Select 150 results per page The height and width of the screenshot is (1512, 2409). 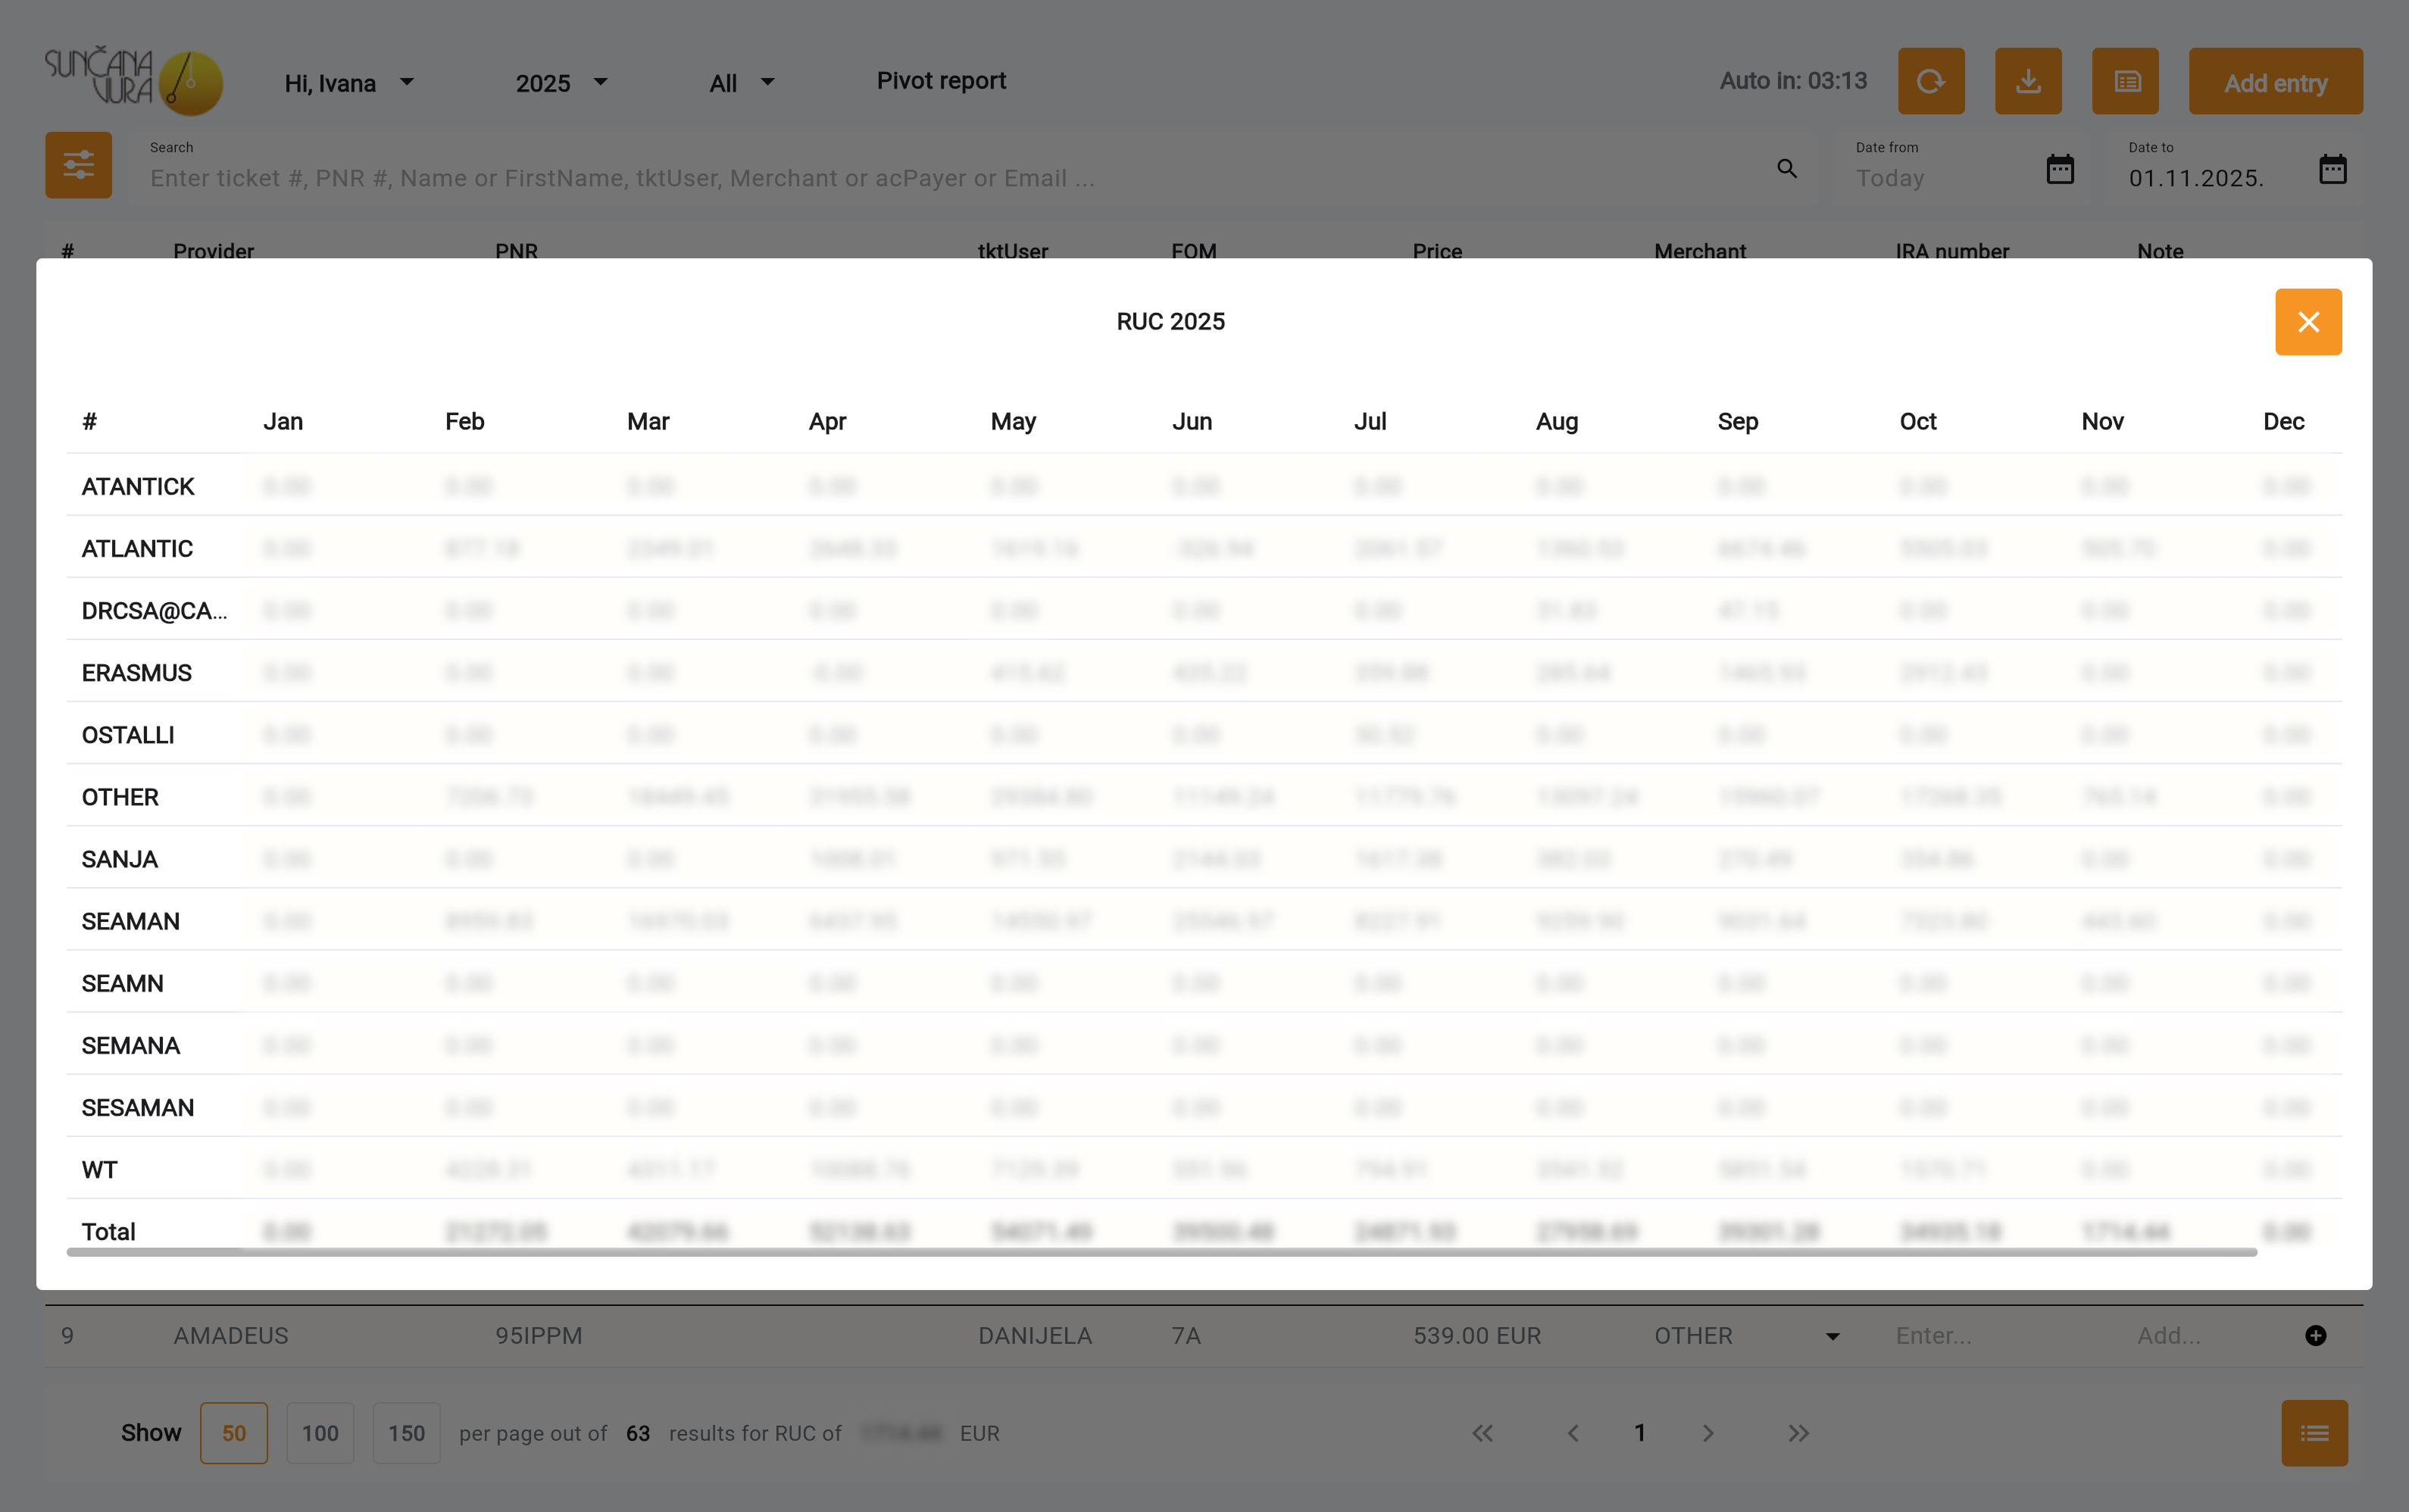click(x=406, y=1433)
